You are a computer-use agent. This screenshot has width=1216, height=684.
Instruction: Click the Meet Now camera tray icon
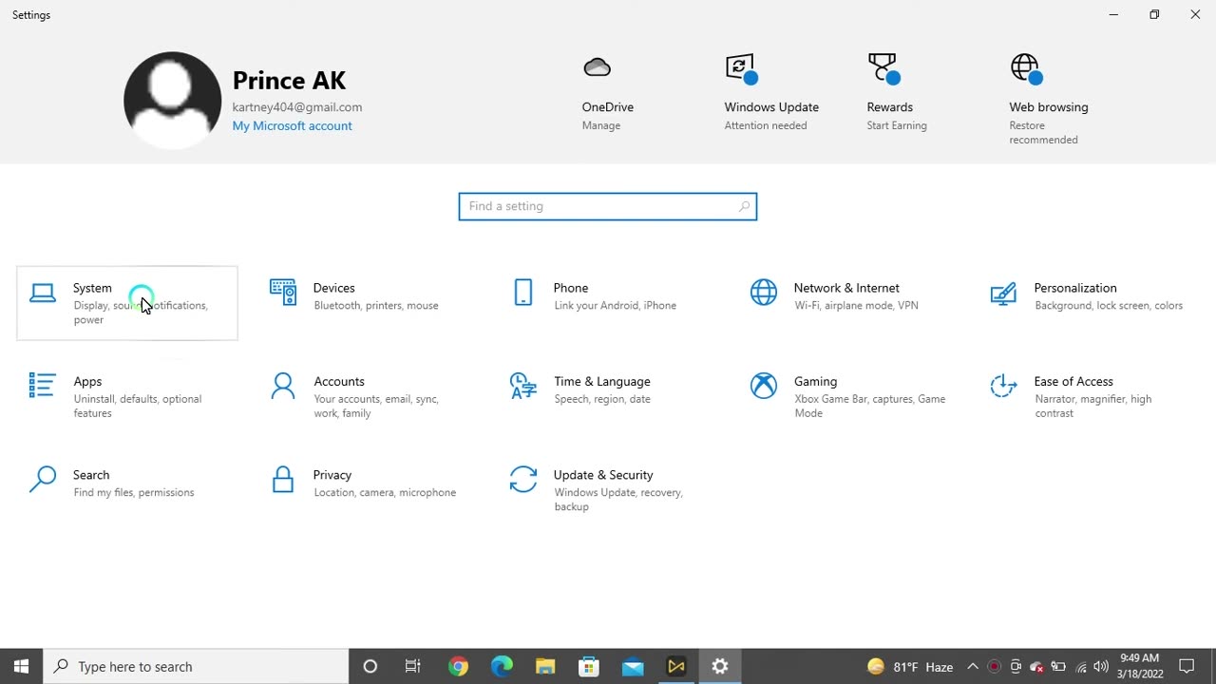[1016, 666]
